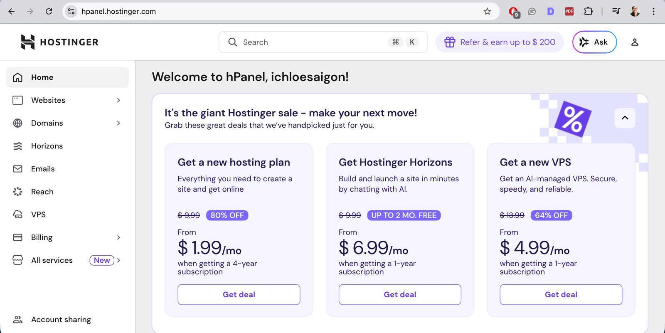
Task: Click the Hostinger logo
Action: click(x=59, y=42)
